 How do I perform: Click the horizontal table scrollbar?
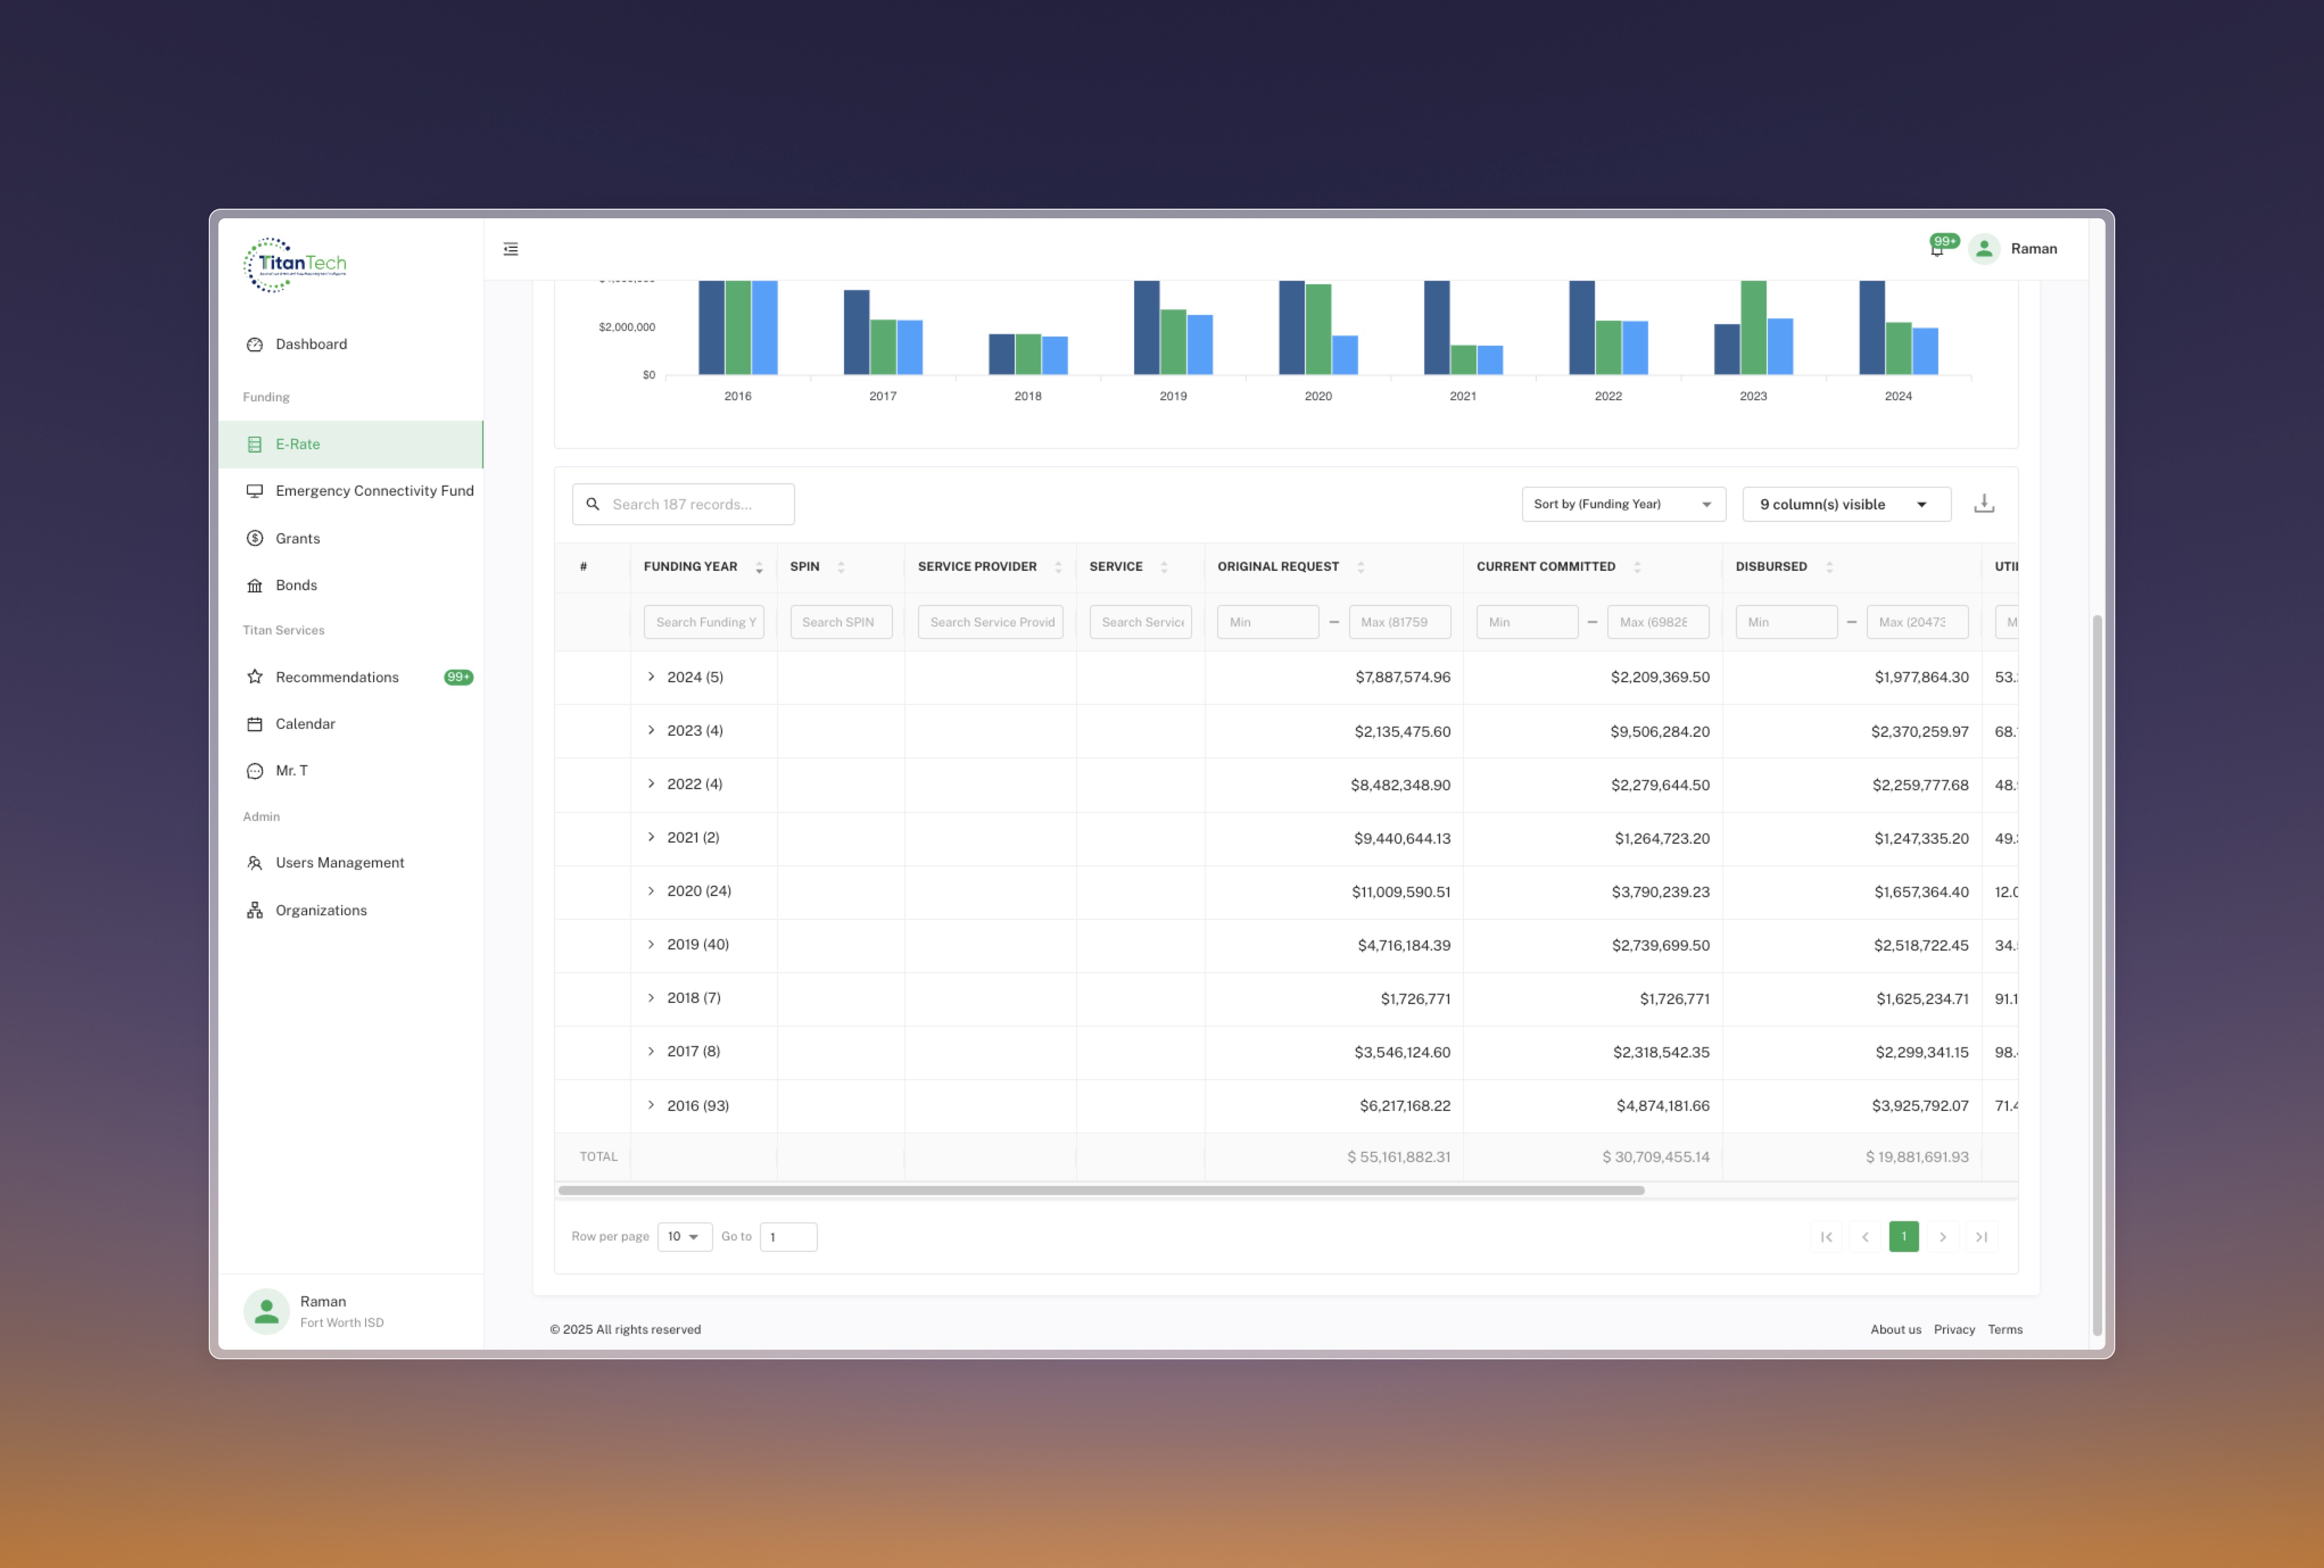click(x=1100, y=1190)
